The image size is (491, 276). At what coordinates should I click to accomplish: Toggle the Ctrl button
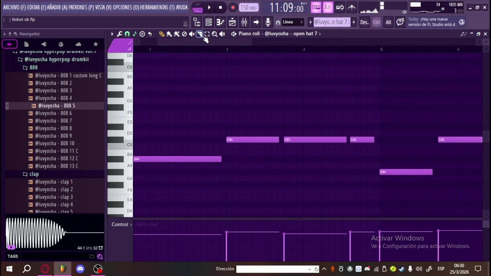[x=376, y=22]
